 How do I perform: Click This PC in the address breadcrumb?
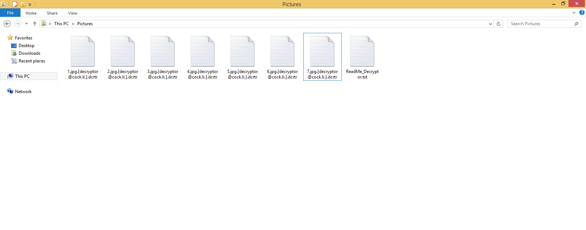click(x=62, y=24)
